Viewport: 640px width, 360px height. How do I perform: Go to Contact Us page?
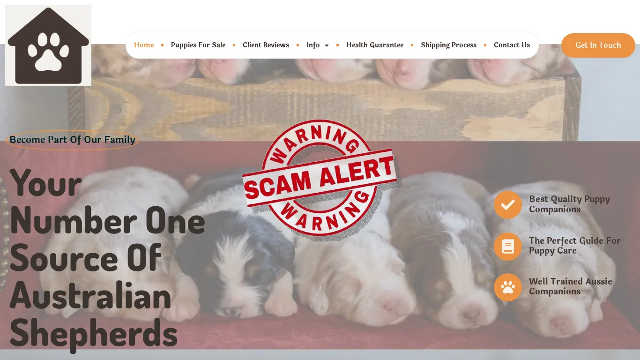(512, 45)
